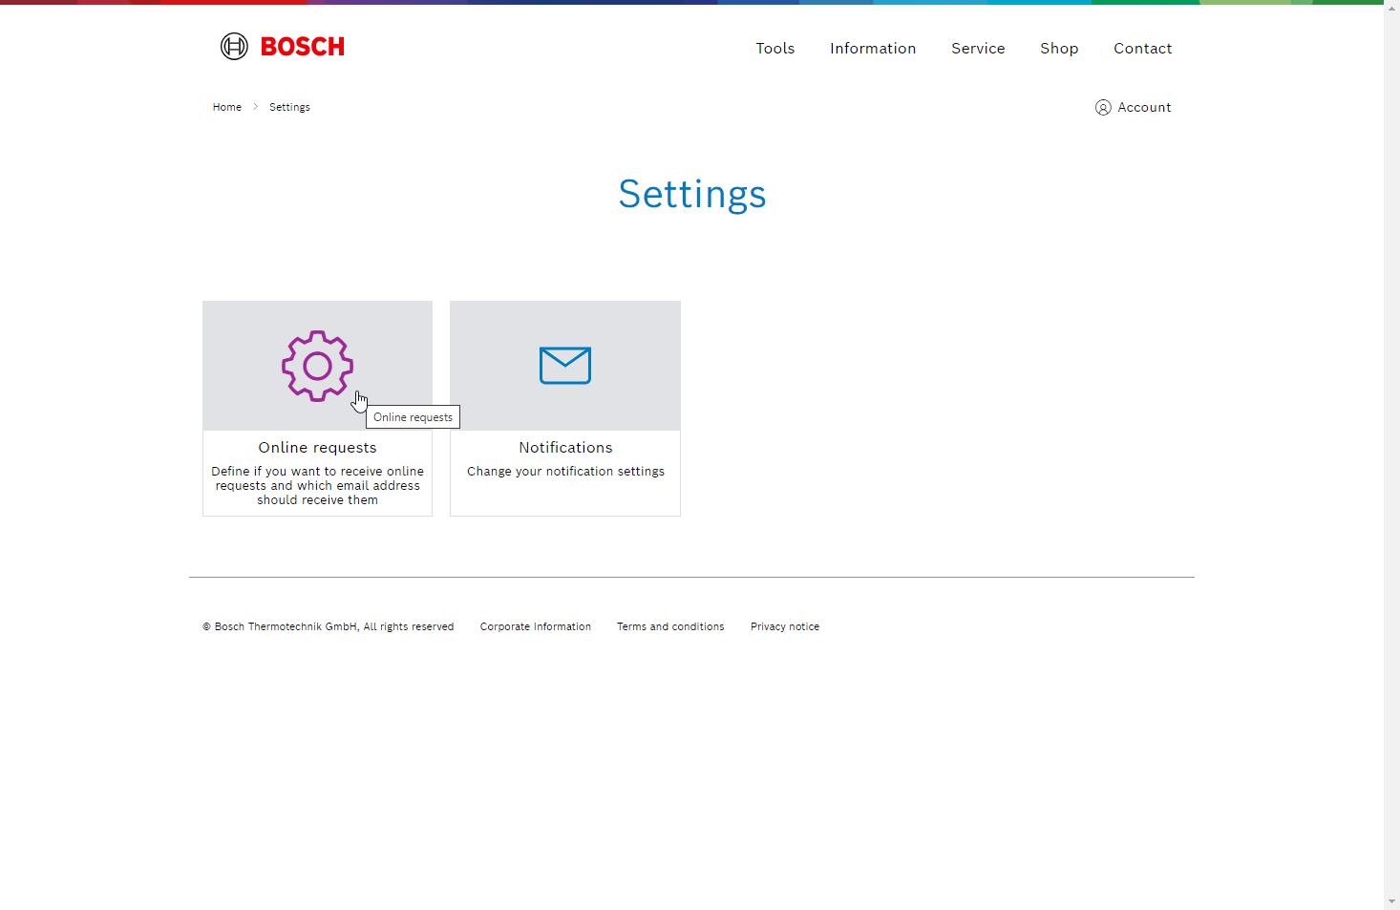
Task: Click the Bosch Thermotechnik copyright text
Action: [x=329, y=626]
